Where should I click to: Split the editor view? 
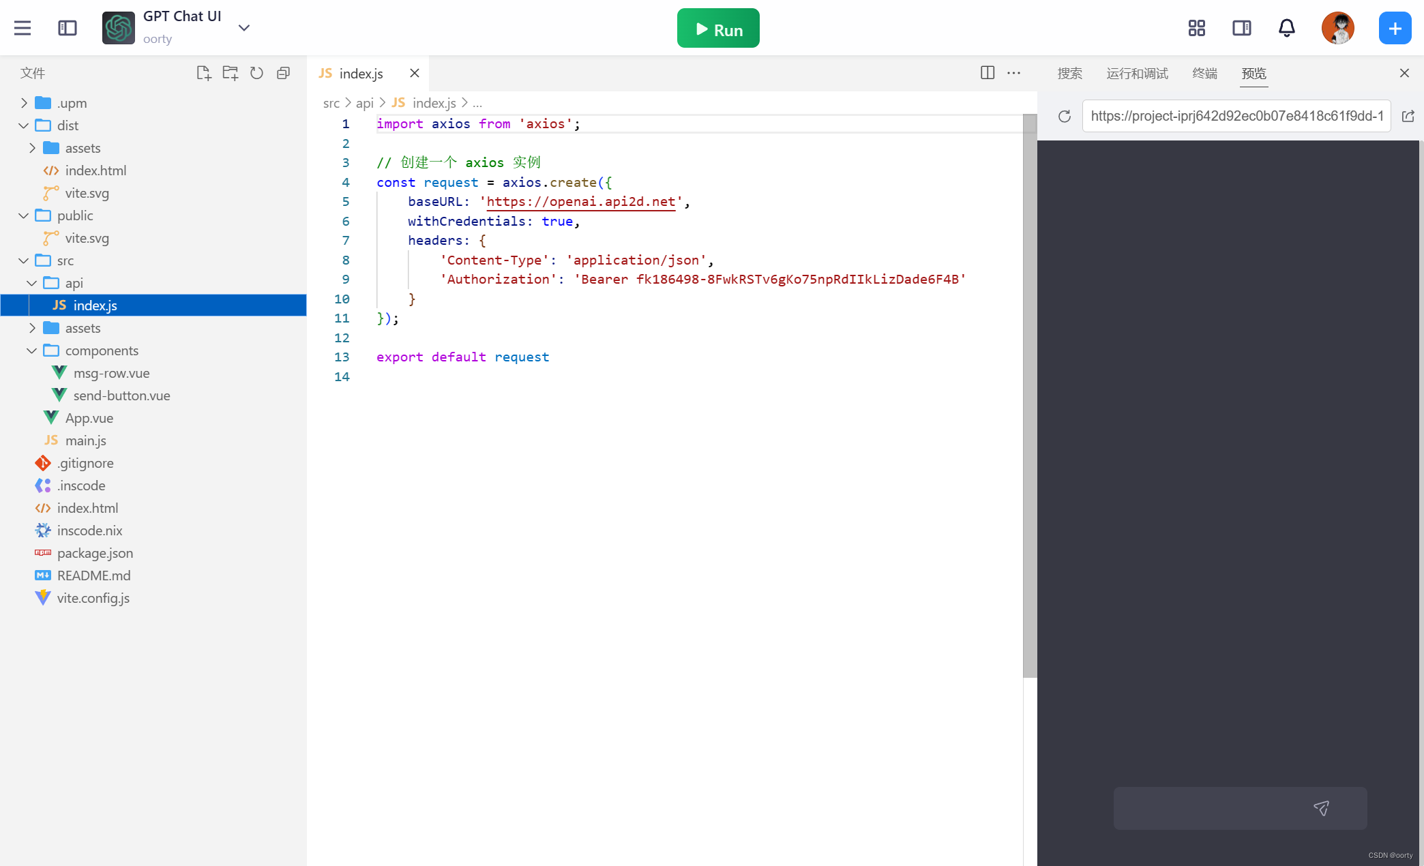pyautogui.click(x=988, y=73)
